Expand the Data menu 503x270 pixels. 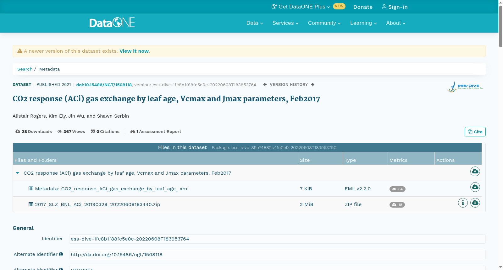click(x=255, y=23)
